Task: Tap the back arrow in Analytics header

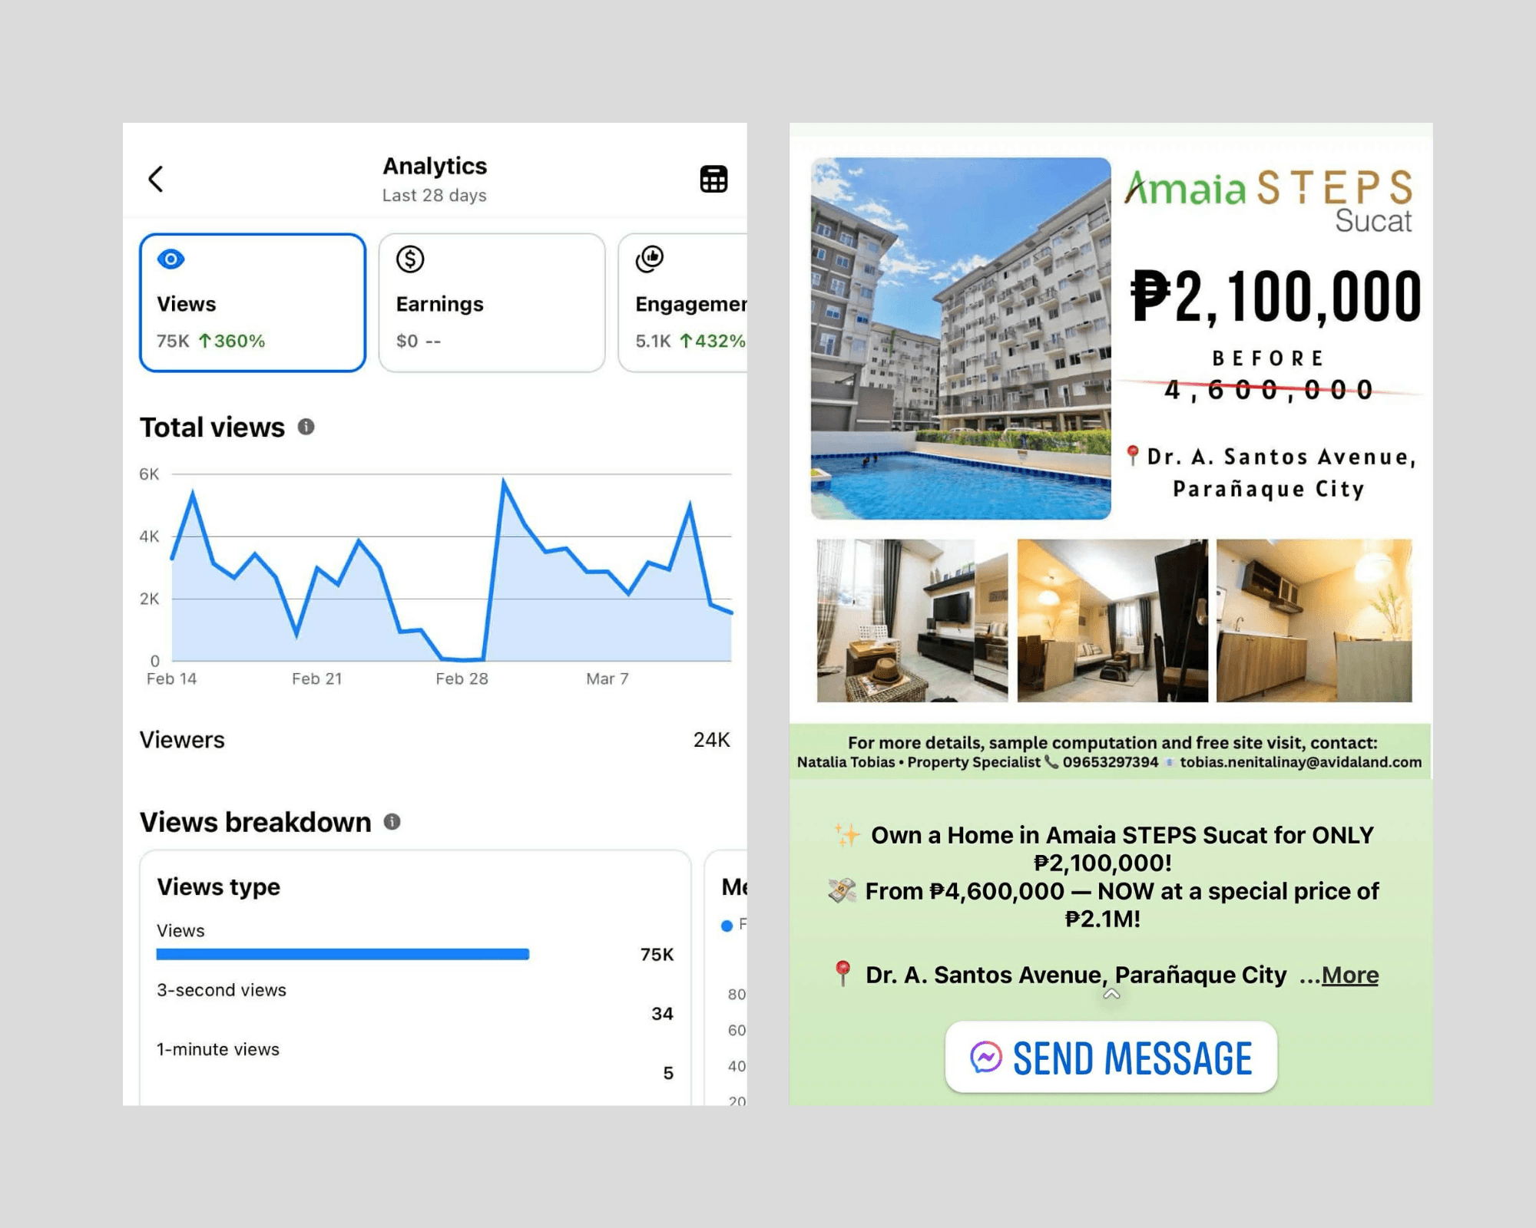Action: (x=156, y=180)
